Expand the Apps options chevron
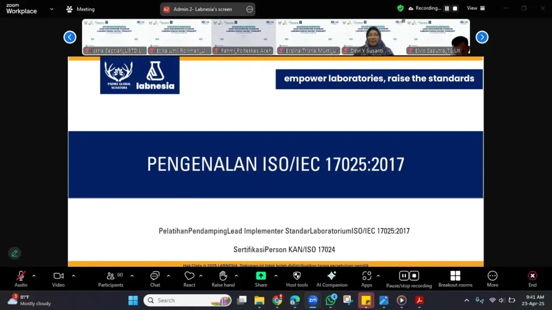552x310 pixels. (378, 276)
